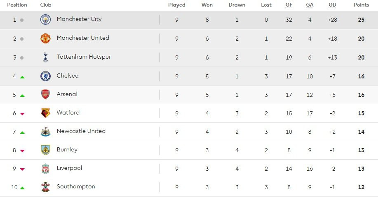The width and height of the screenshot is (378, 197).
Task: Open the GD column header link
Action: [x=332, y=5]
